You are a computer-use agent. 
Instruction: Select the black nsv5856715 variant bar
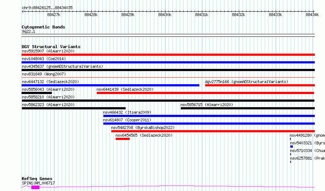tap(248, 108)
